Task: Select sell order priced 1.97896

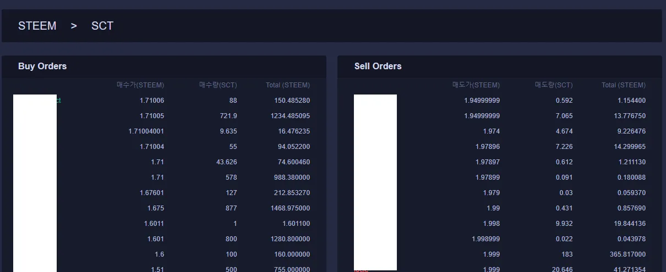Action: (500, 147)
